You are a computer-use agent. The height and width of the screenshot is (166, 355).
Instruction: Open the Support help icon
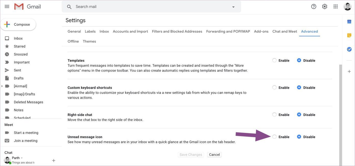click(x=314, y=7)
